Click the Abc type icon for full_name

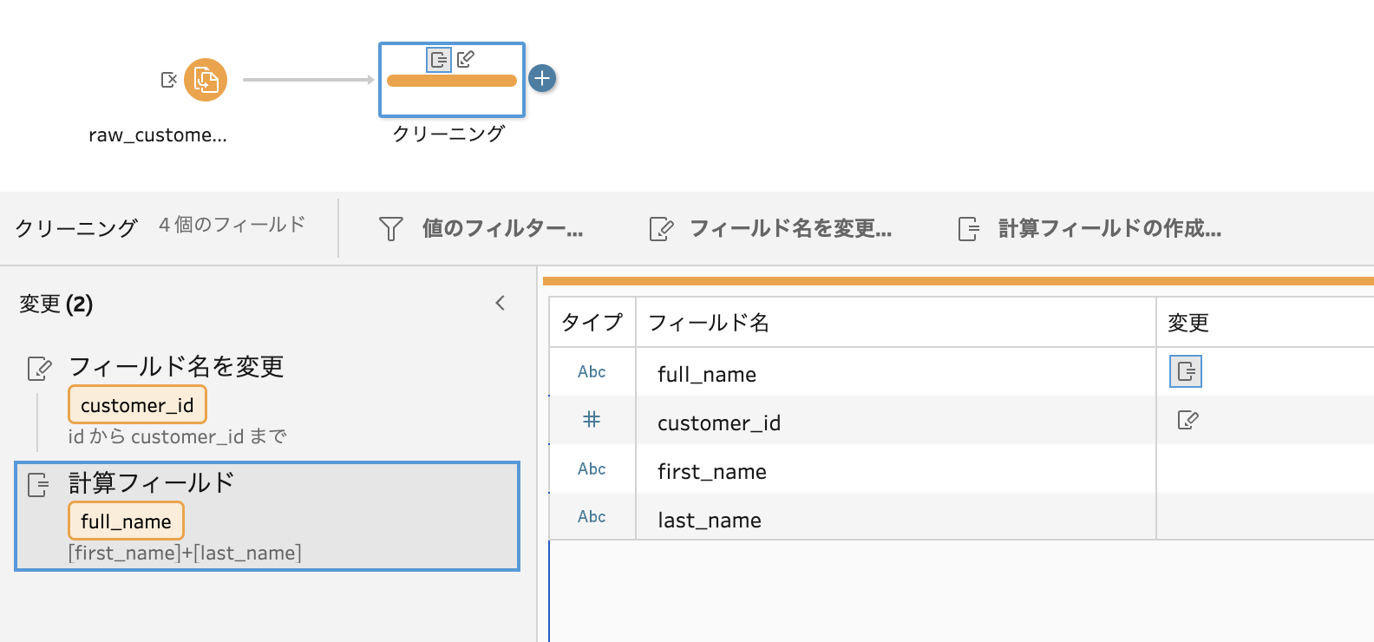pyautogui.click(x=592, y=371)
